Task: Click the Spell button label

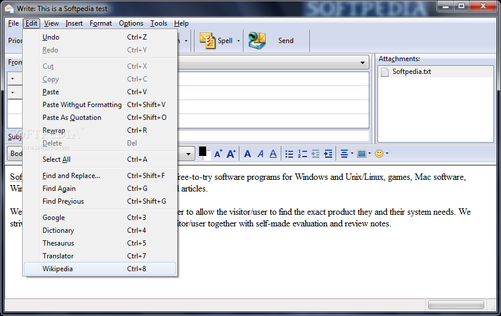Action: tap(225, 41)
